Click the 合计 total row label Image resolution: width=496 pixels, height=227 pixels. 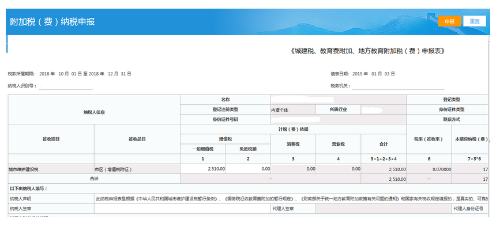point(94,179)
